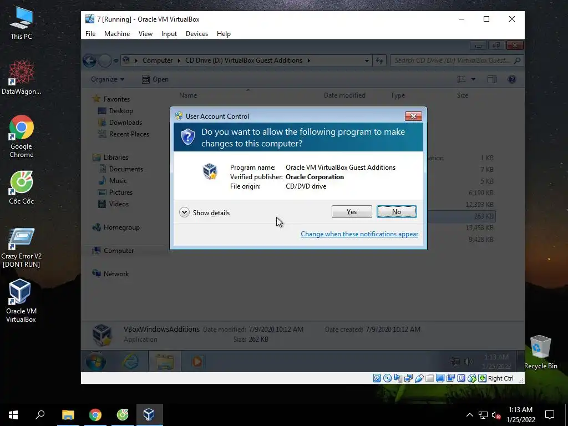
Task: Click the refresh button beside the address bar
Action: [379, 60]
